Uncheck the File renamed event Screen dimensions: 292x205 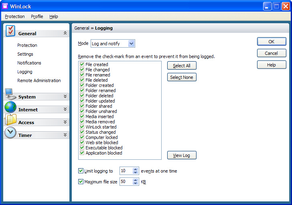coord(82,75)
